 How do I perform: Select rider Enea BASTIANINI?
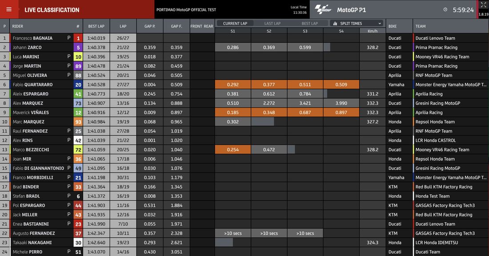point(31,224)
